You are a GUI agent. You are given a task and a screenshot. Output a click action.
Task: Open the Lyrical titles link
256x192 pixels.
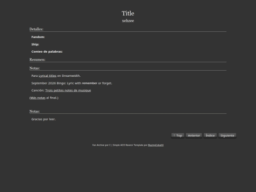[x=47, y=76]
